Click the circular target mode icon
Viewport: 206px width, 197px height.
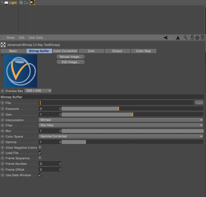click(197, 38)
